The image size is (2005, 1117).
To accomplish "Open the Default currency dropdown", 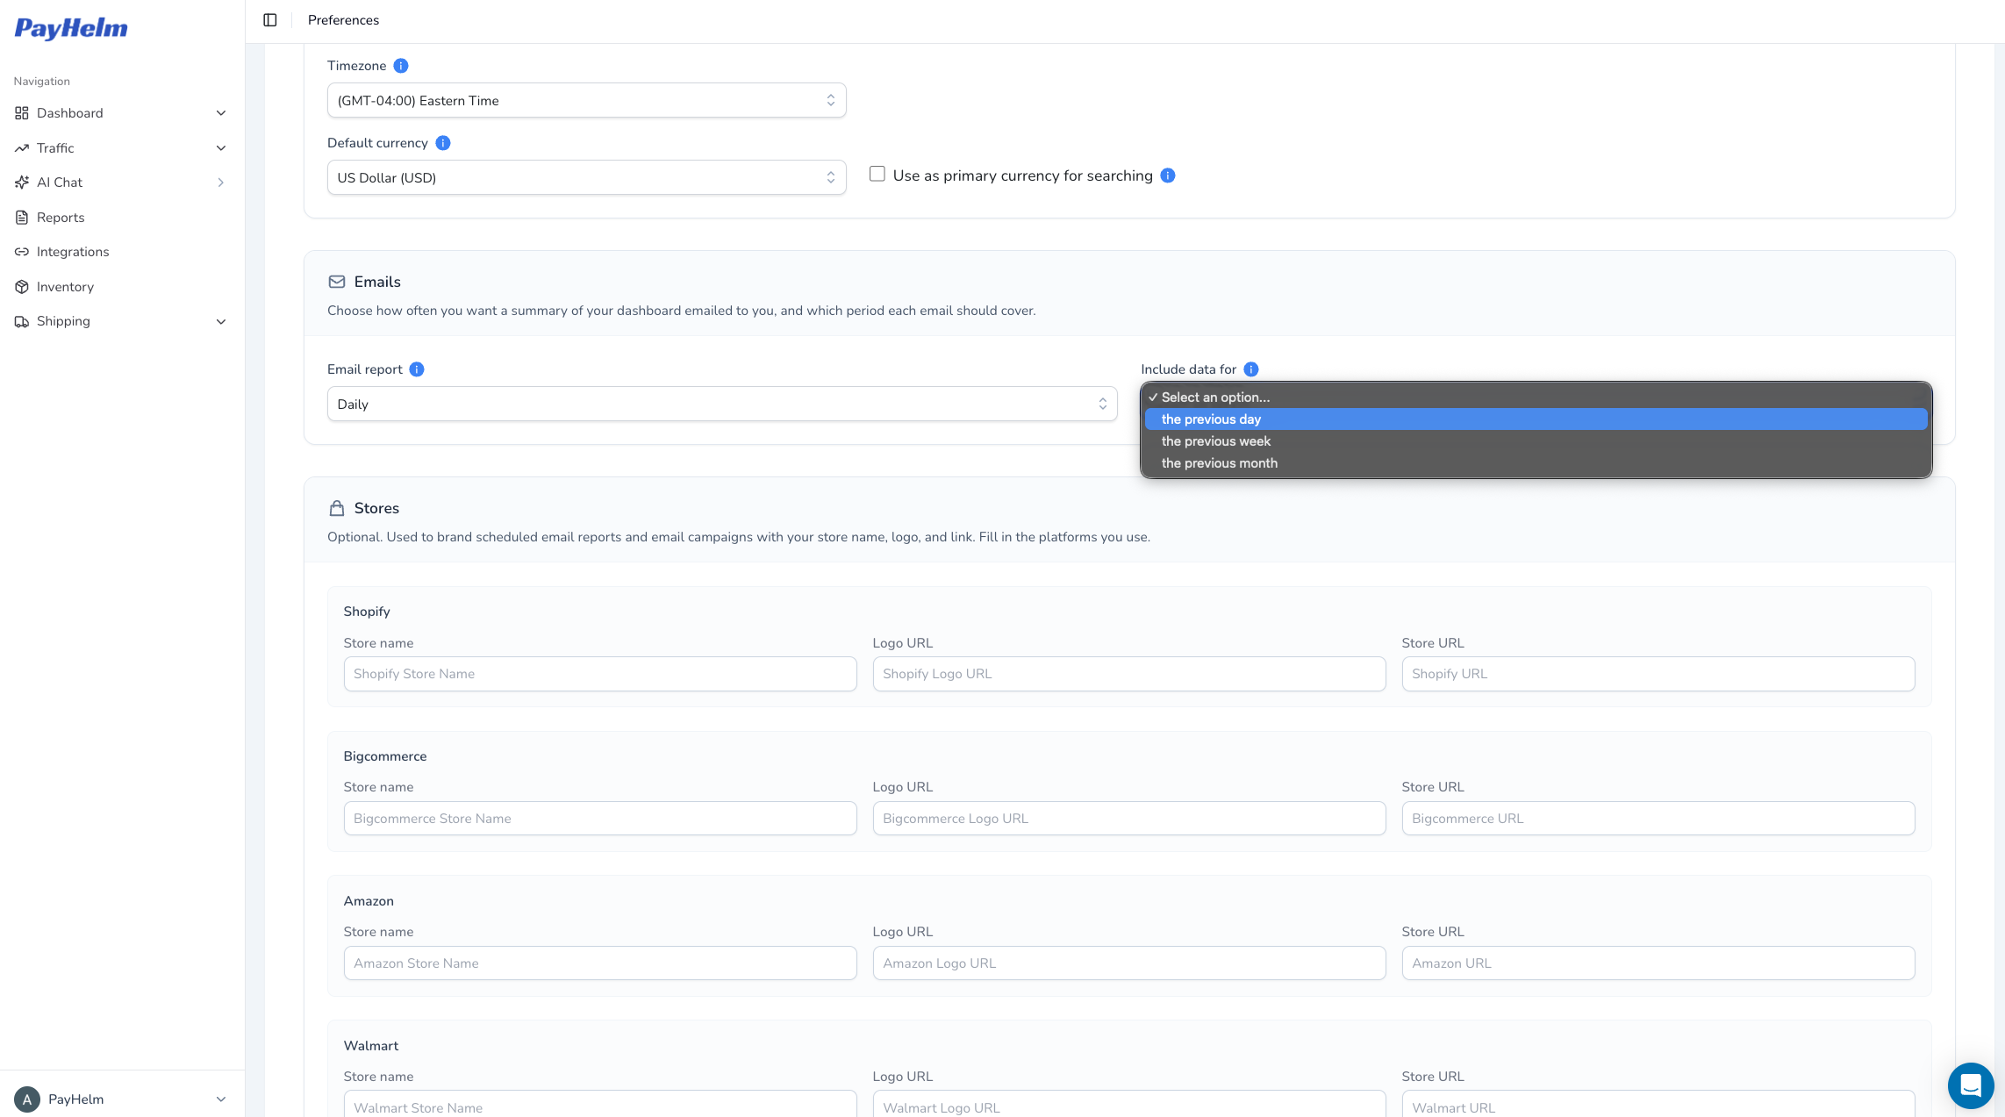I will pos(586,178).
